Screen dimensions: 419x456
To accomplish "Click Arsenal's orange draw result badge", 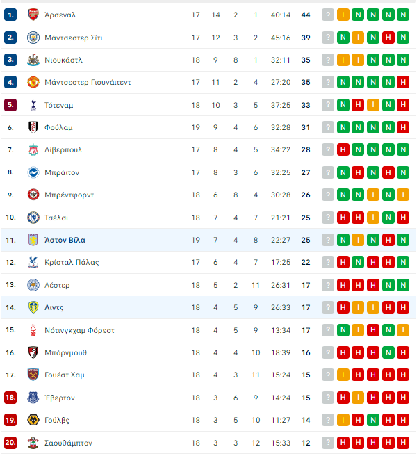I will tap(343, 15).
